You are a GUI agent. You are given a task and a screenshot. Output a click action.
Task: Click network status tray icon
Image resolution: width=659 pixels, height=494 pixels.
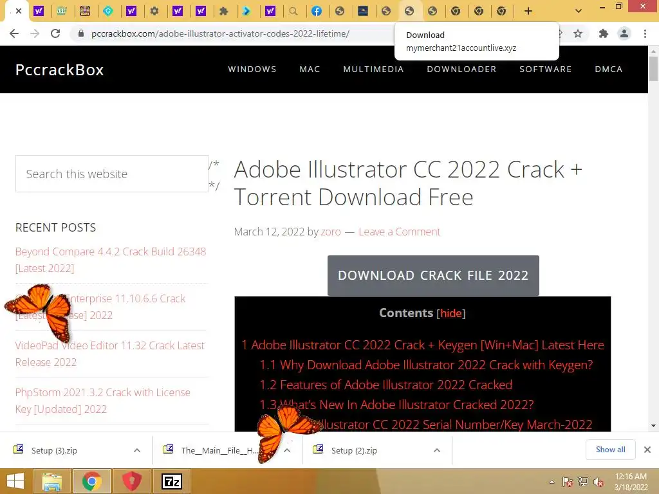583,482
